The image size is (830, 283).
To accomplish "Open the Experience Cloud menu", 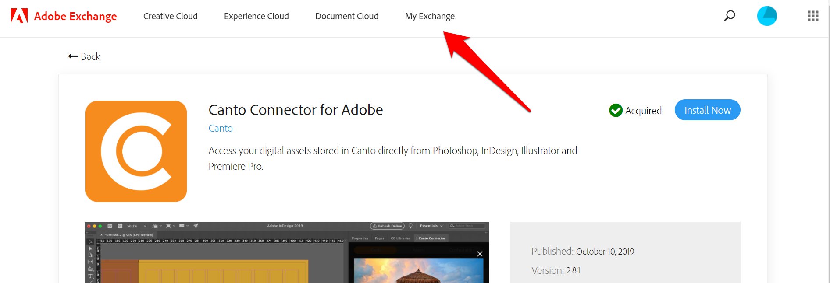I will coord(256,16).
